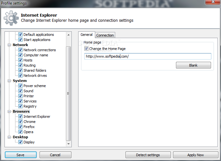Open the Opera tree item
221x161 pixels.
(28, 132)
